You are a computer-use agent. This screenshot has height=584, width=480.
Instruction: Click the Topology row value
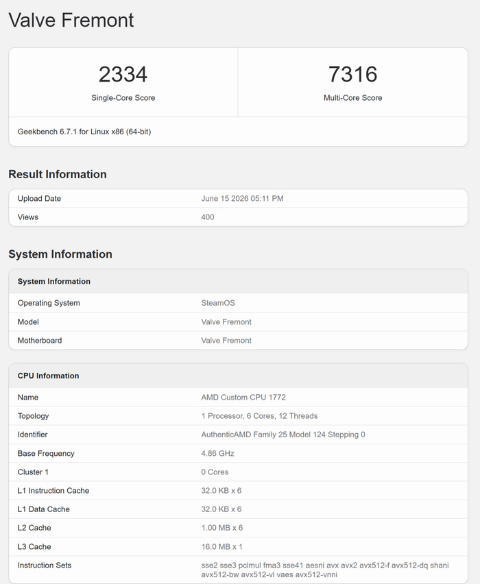pyautogui.click(x=259, y=416)
